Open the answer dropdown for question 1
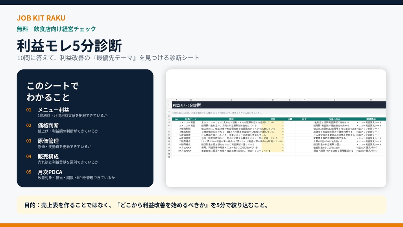 (x=283, y=123)
